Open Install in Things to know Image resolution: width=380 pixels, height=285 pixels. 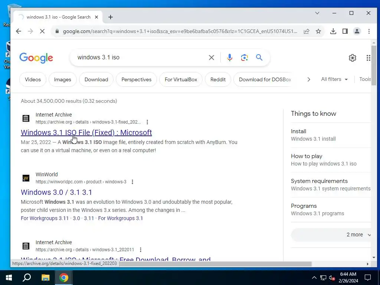pos(331,135)
